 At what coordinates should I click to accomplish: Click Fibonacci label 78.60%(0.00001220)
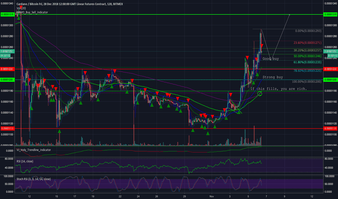308,71
